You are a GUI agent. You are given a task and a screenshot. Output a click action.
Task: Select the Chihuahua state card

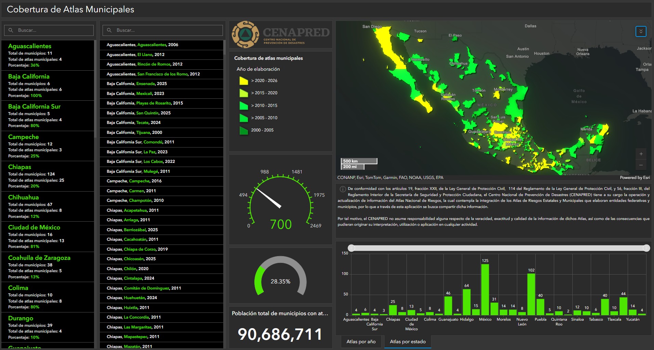coord(48,207)
